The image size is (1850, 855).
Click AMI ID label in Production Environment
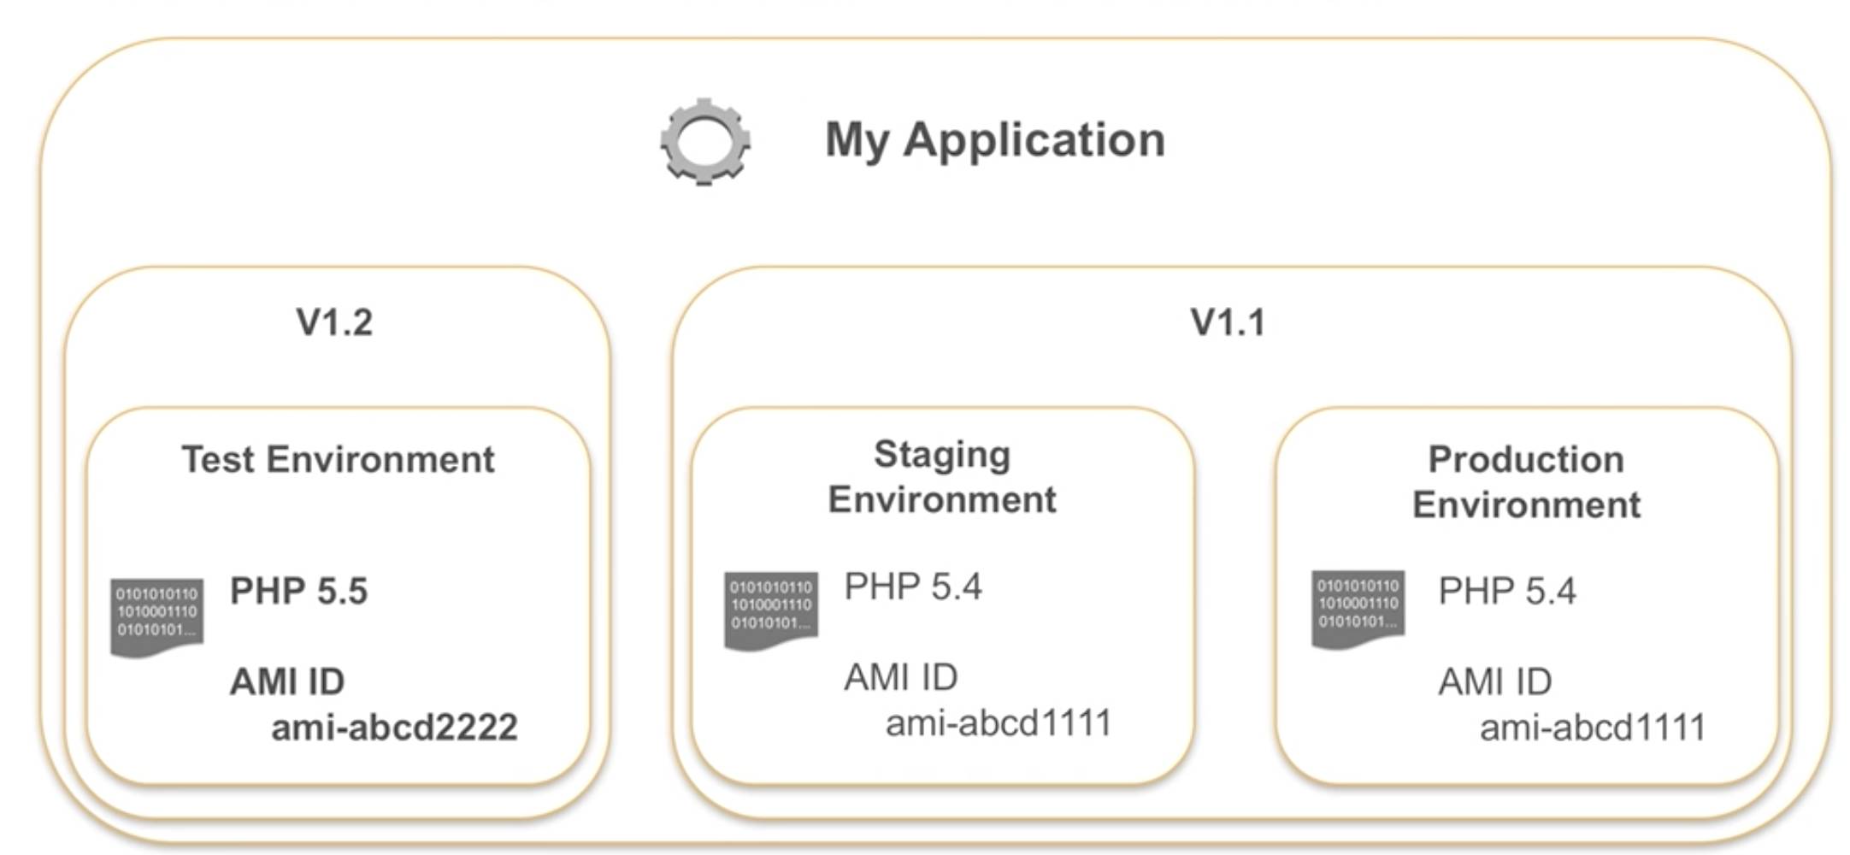tap(1495, 681)
